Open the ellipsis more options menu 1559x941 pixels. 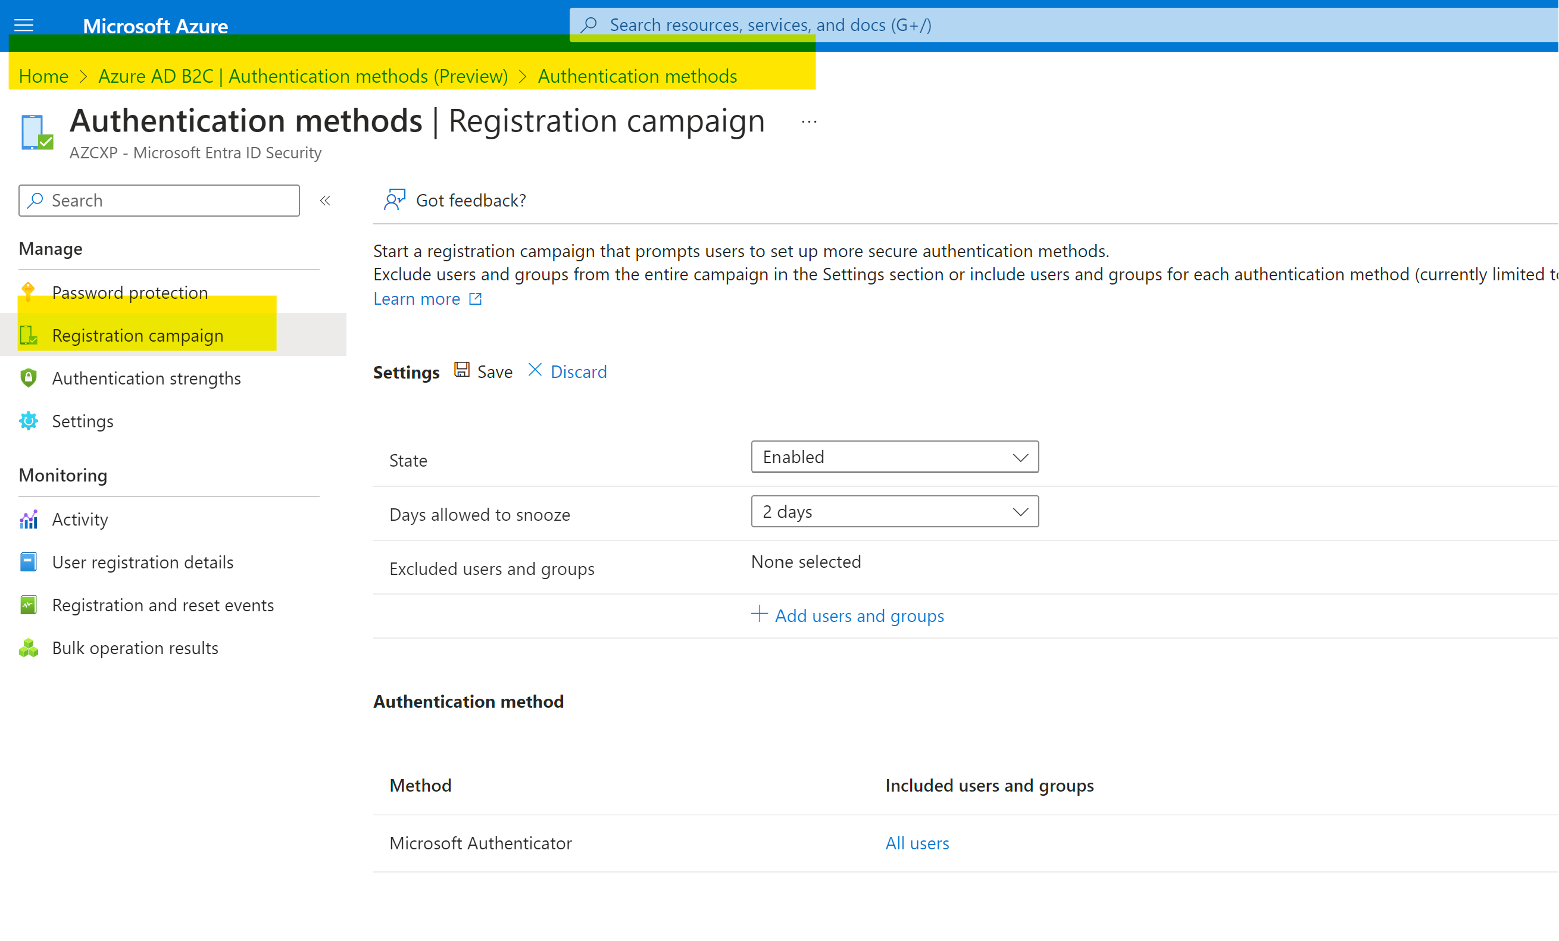point(808,121)
